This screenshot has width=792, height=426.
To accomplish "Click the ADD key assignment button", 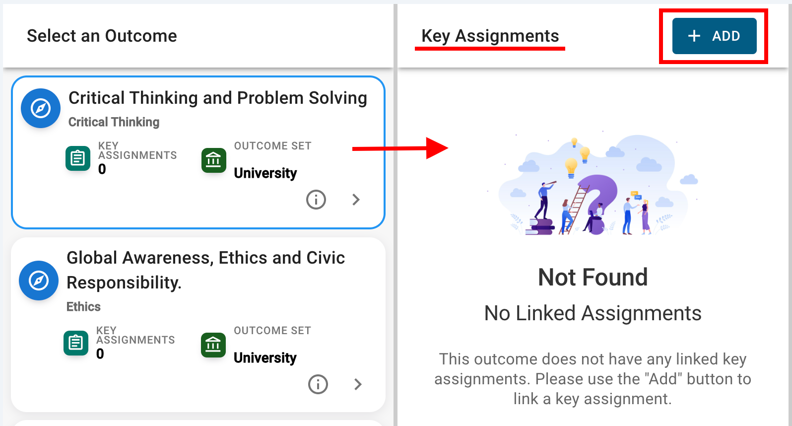I will [x=714, y=36].
